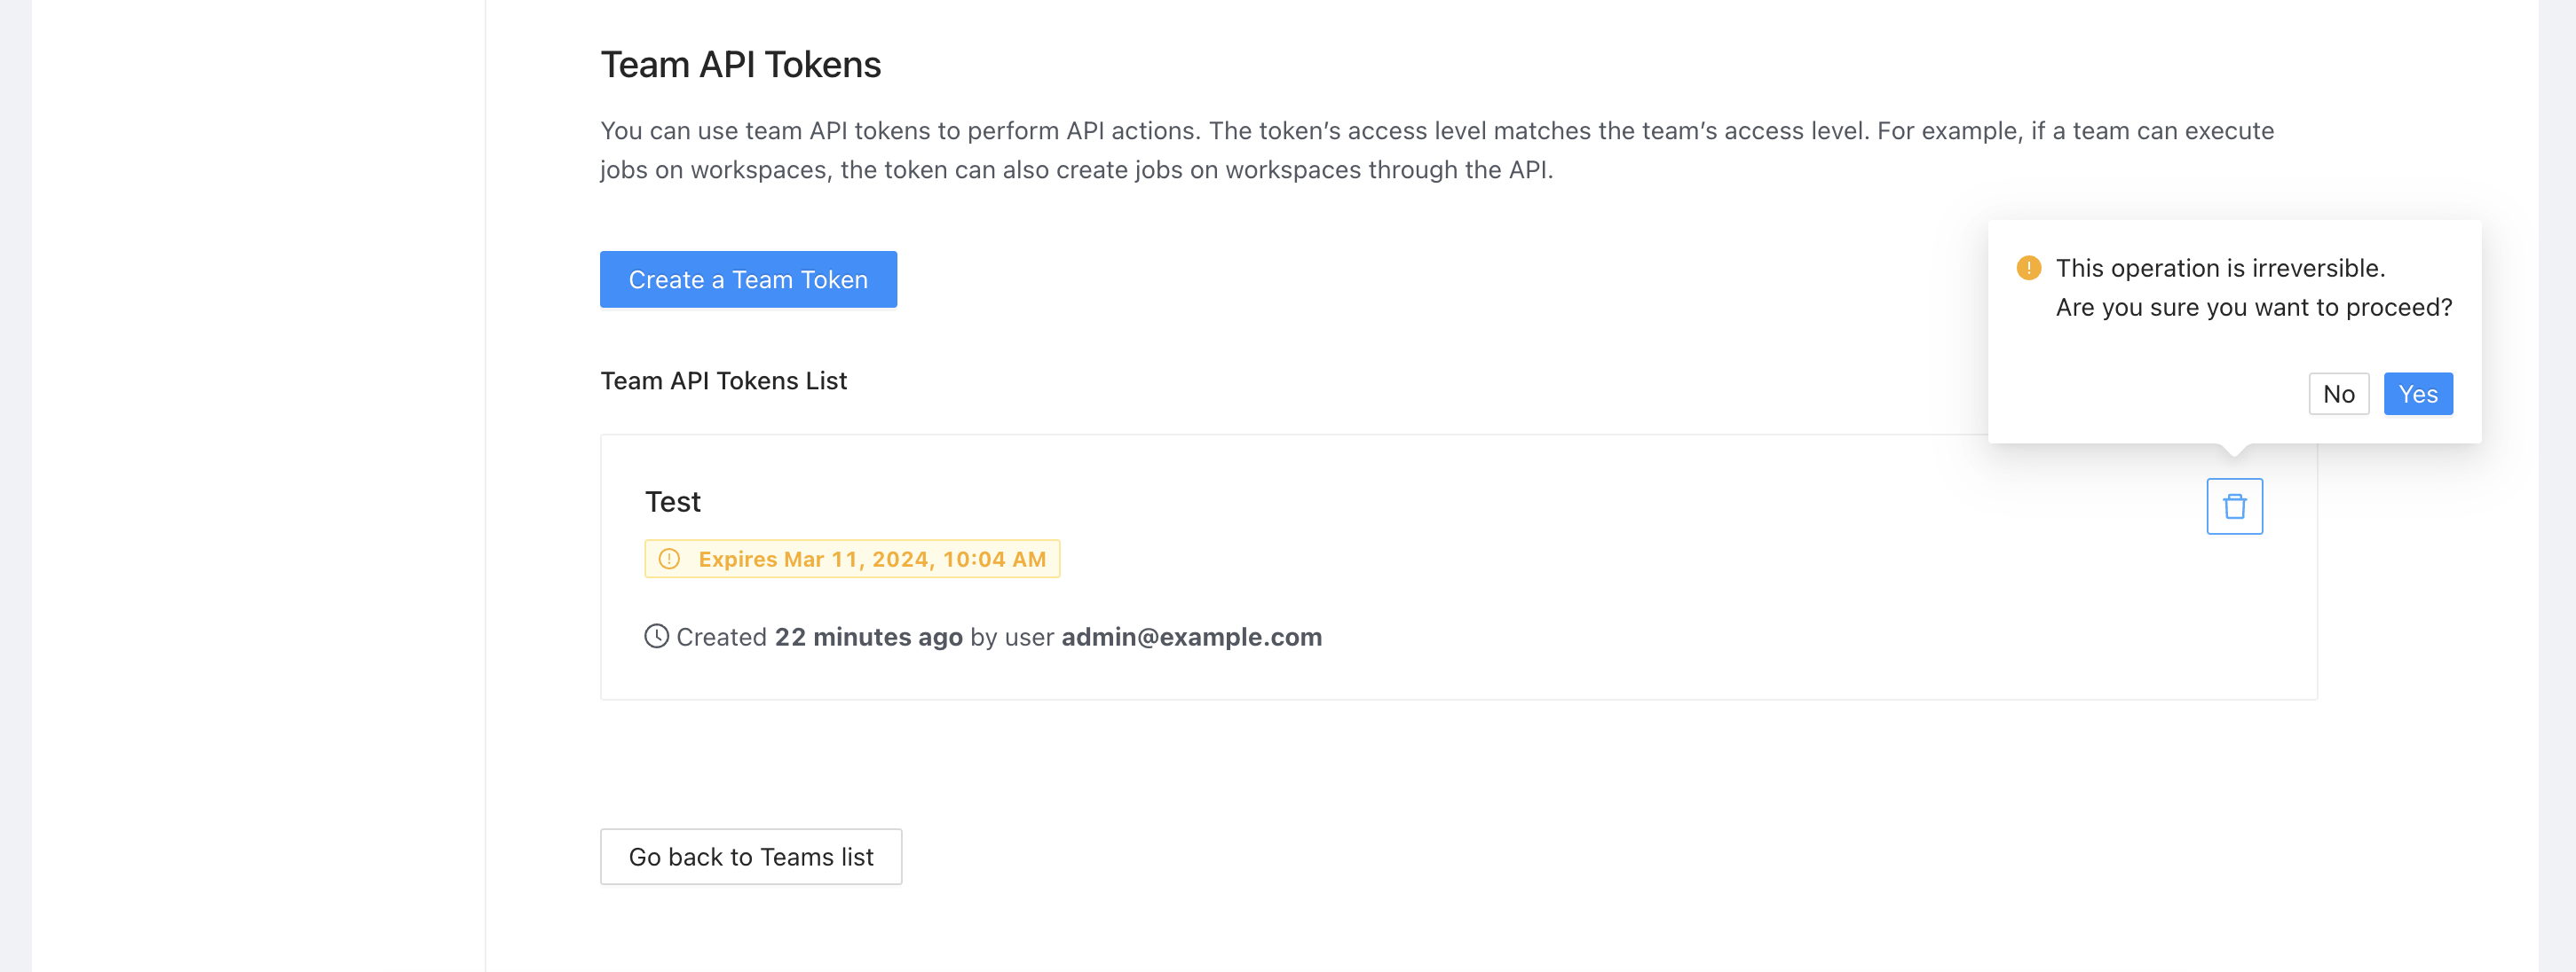This screenshot has height=972, width=2576.
Task: Click the expiry alert icon in the tag
Action: pyautogui.click(x=669, y=560)
